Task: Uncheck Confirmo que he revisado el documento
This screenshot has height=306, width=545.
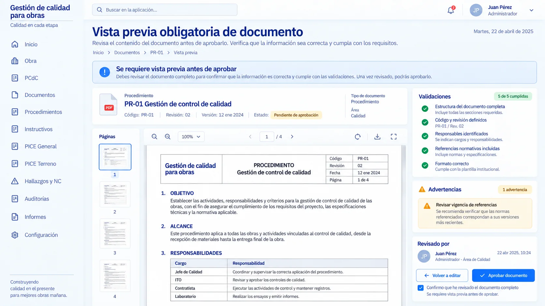Action: 420,288
